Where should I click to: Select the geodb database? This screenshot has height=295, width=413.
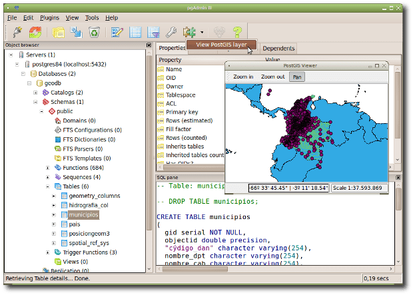pyautogui.click(x=53, y=83)
